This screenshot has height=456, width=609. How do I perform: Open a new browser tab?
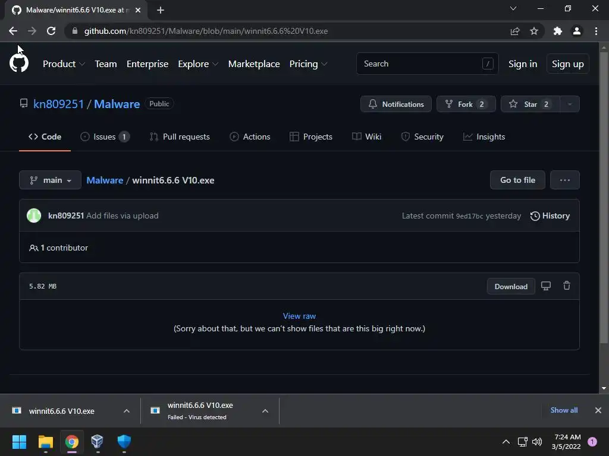point(161,10)
